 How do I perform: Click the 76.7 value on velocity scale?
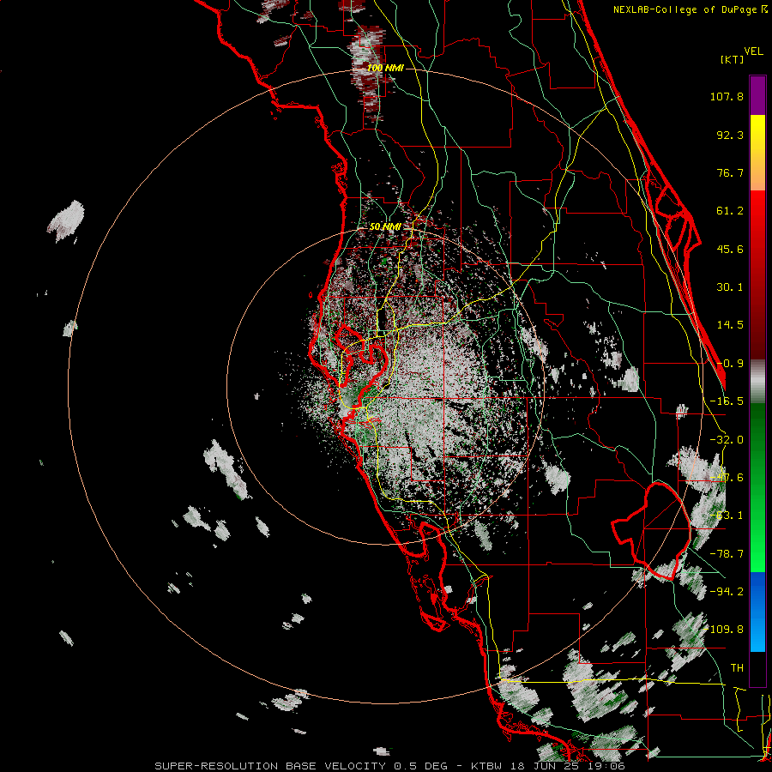click(730, 172)
